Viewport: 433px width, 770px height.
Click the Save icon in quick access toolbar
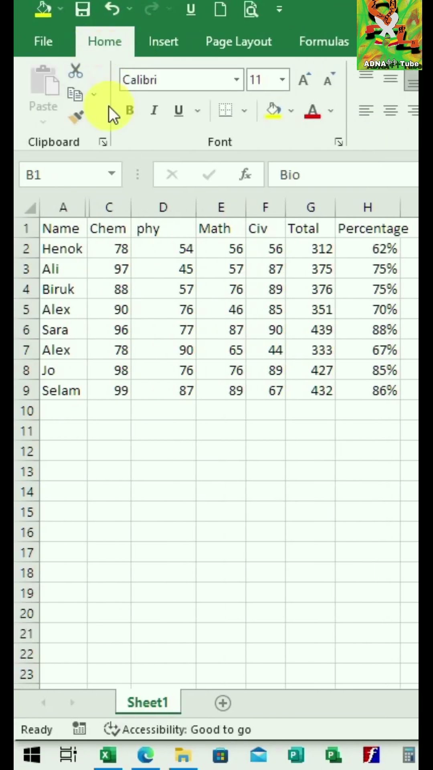(x=83, y=10)
